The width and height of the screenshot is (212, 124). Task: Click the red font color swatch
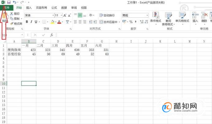59,22
